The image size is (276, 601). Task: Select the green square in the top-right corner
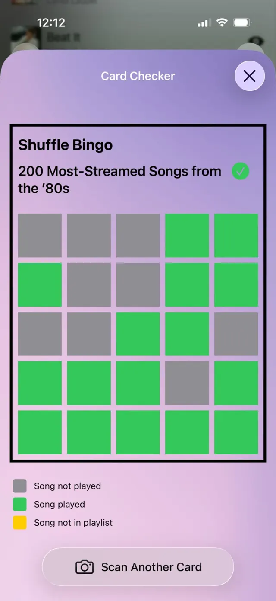[236, 235]
